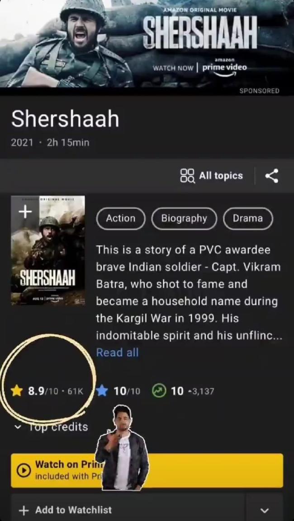The image size is (294, 521).
Task: Tap the green popularity trend icon
Action: point(159,391)
